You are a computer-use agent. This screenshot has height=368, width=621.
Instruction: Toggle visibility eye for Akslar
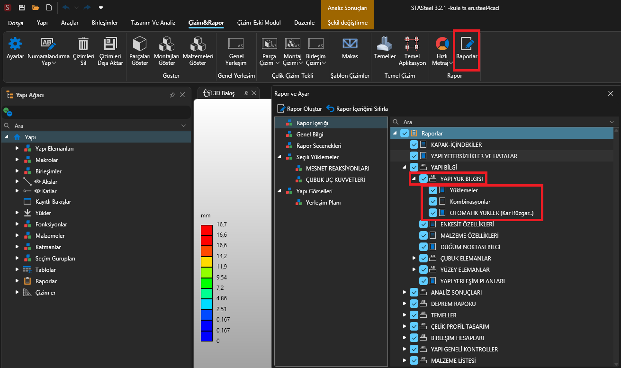click(x=37, y=182)
